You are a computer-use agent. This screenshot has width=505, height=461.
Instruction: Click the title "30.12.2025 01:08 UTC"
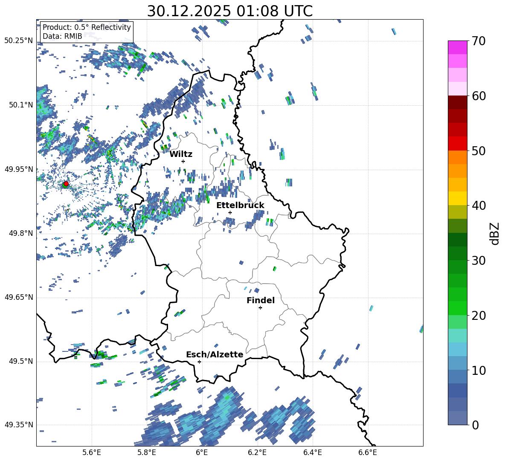[x=229, y=11]
